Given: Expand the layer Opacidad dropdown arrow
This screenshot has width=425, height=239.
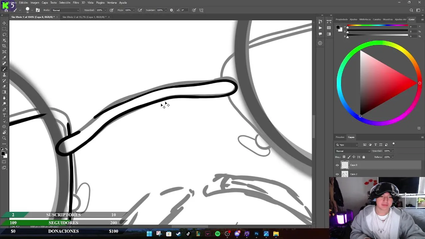Looking at the screenshot, I should pyautogui.click(x=393, y=151).
